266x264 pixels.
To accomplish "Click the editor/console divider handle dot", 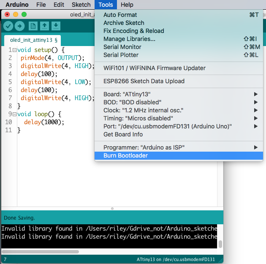I will click(112, 209).
